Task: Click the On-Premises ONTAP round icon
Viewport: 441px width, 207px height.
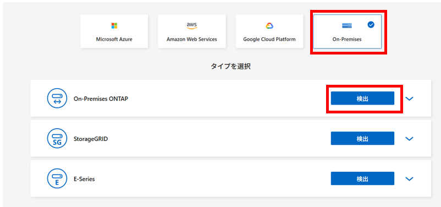Action: click(57, 99)
